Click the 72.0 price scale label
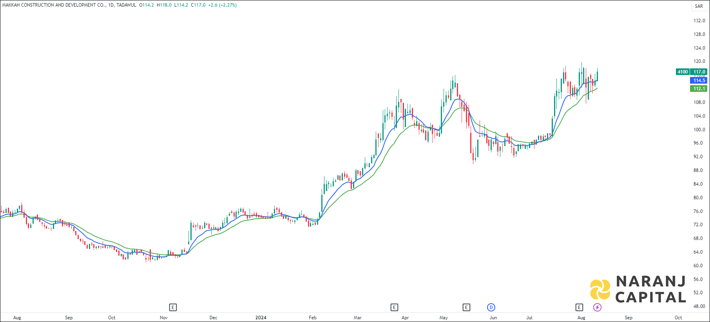The height and width of the screenshot is (322, 710). (698, 225)
